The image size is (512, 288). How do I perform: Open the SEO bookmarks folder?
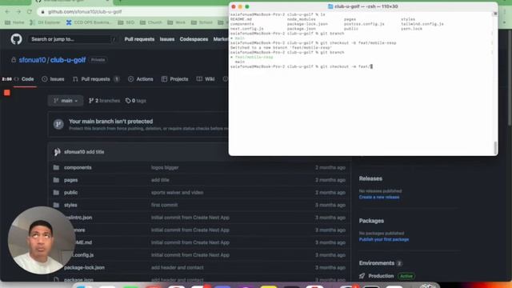pyautogui.click(x=126, y=22)
